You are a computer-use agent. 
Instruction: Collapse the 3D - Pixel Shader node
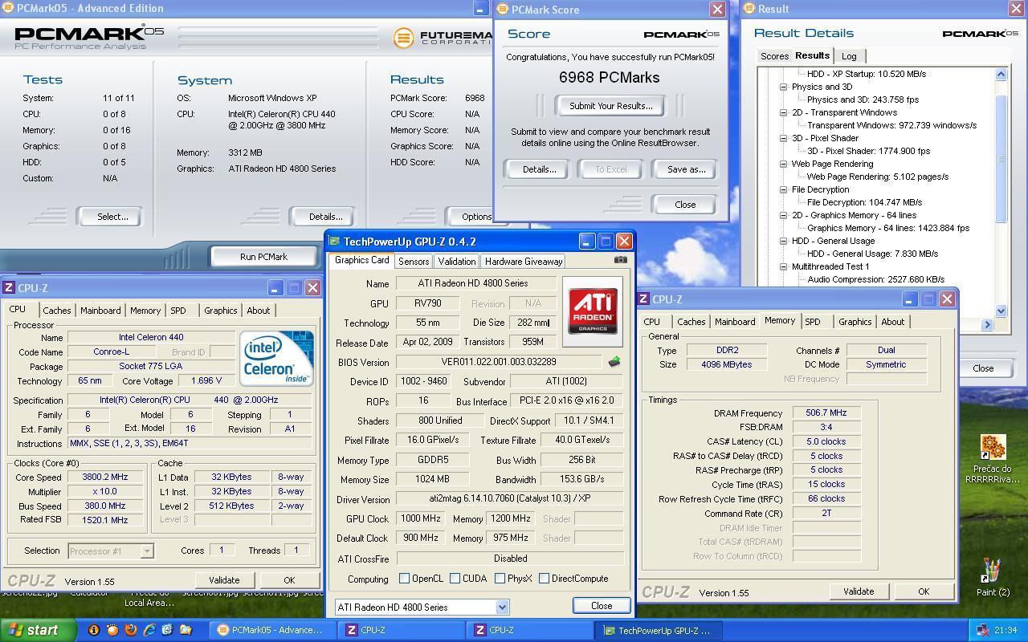click(783, 138)
